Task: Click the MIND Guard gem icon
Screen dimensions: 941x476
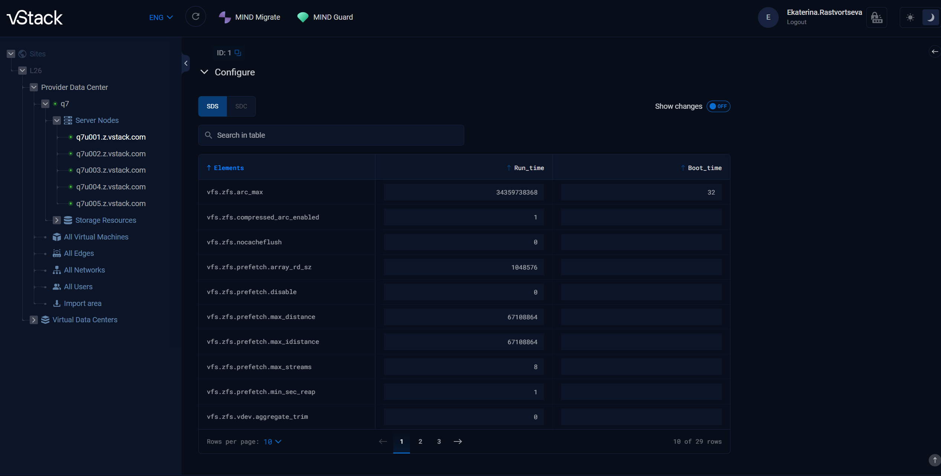Action: pos(303,17)
